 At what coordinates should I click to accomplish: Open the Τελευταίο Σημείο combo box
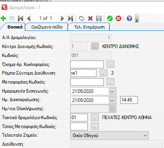point(109,136)
